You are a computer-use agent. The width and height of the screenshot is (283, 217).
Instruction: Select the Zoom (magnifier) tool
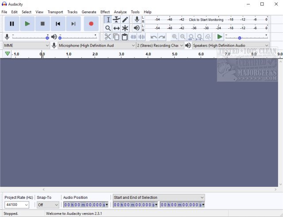[x=108, y=28]
